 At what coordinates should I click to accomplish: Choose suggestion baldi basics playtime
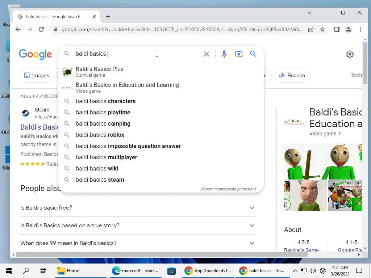point(161,112)
